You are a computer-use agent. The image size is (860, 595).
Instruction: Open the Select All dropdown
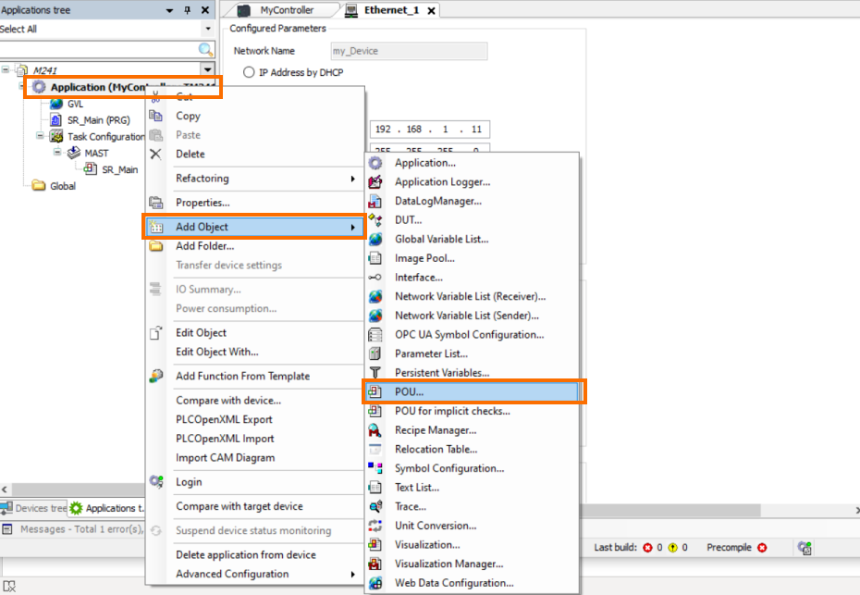coord(207,30)
